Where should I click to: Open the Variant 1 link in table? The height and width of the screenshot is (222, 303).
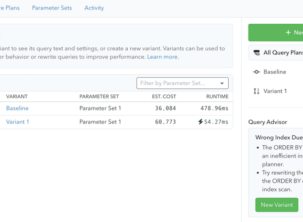pyautogui.click(x=18, y=122)
